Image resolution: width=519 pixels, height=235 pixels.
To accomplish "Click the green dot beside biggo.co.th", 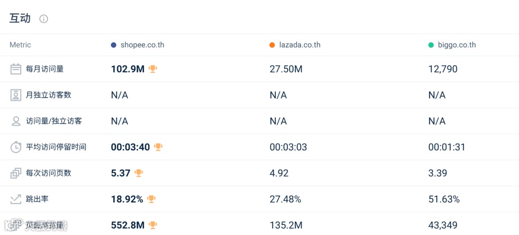I will pos(431,45).
